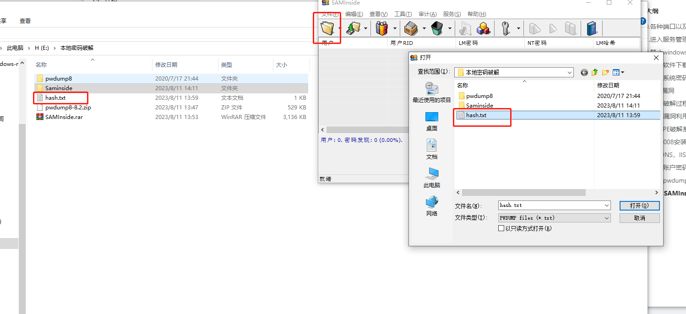Click the file box toolbar icon
This screenshot has width=686, height=314.
(411, 28)
